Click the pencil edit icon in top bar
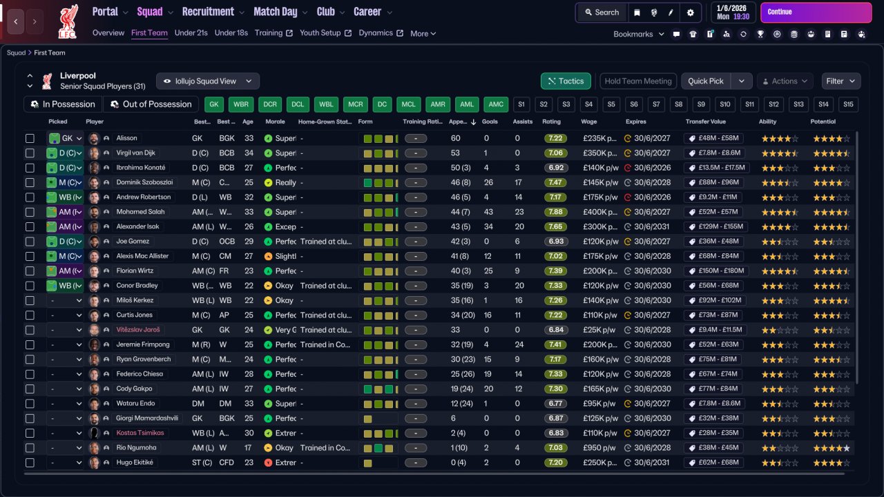Image resolution: width=884 pixels, height=497 pixels. tap(671, 12)
